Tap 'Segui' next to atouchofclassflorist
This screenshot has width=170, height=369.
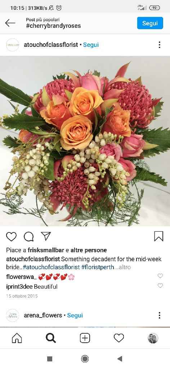[x=91, y=45]
